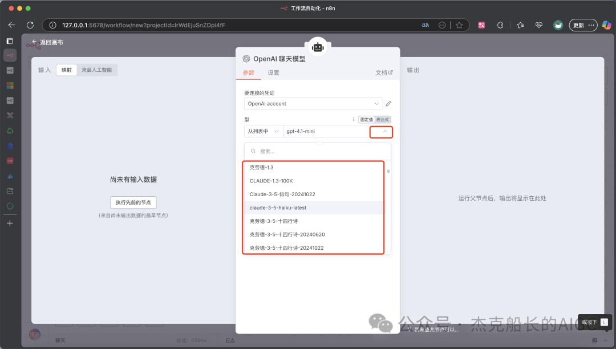Screen dimensions: 616x349
Task: Edit the OpenAi account credential with pencil icon
Action: [x=388, y=104]
